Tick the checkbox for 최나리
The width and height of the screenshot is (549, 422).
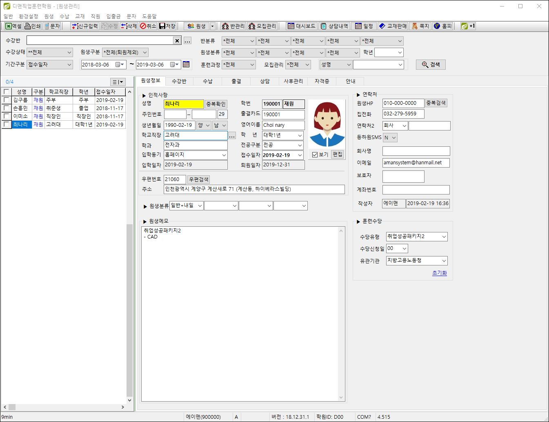tap(7, 124)
